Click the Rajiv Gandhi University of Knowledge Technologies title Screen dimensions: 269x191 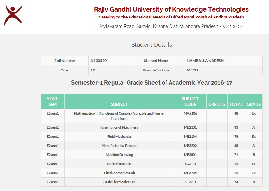pyautogui.click(x=171, y=9)
